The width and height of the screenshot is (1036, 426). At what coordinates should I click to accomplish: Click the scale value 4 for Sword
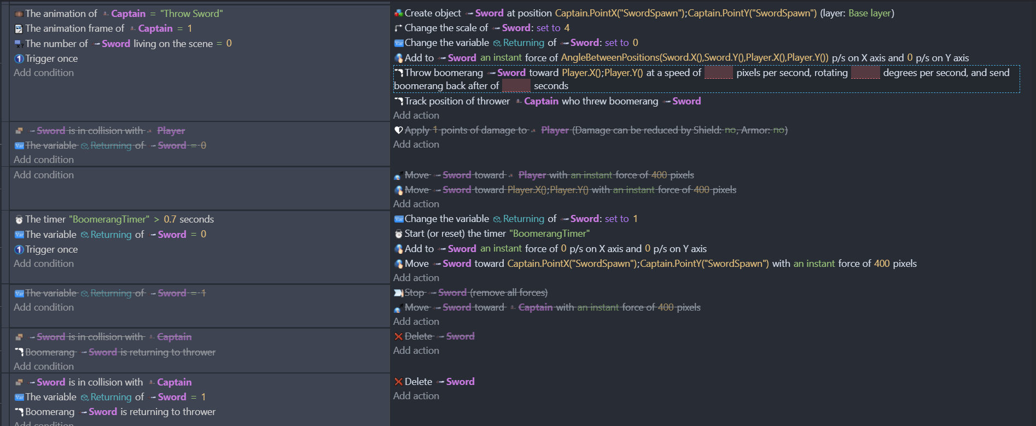coord(567,28)
